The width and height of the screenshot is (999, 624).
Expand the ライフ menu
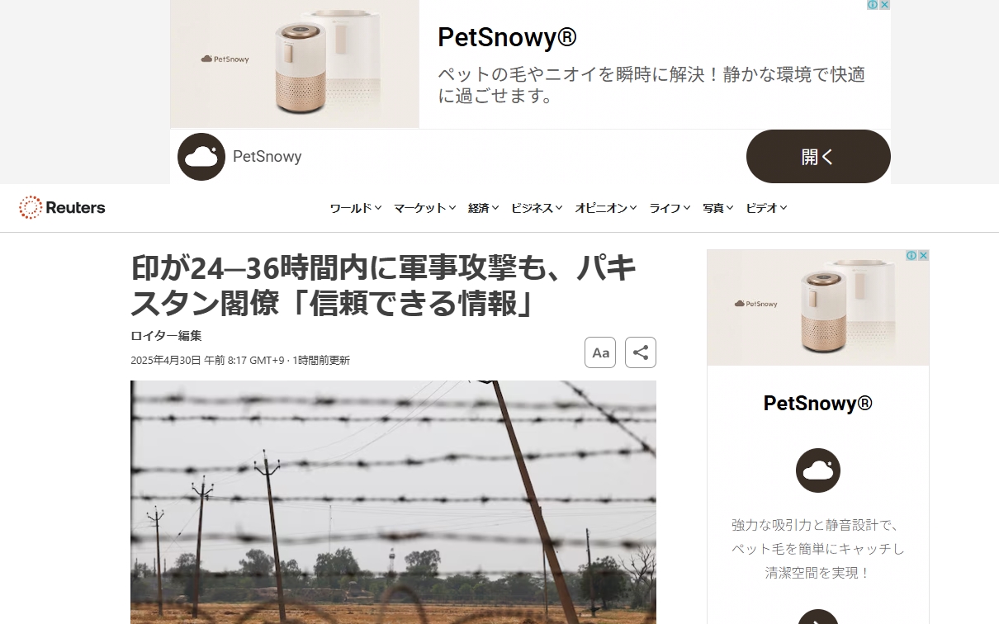click(670, 208)
